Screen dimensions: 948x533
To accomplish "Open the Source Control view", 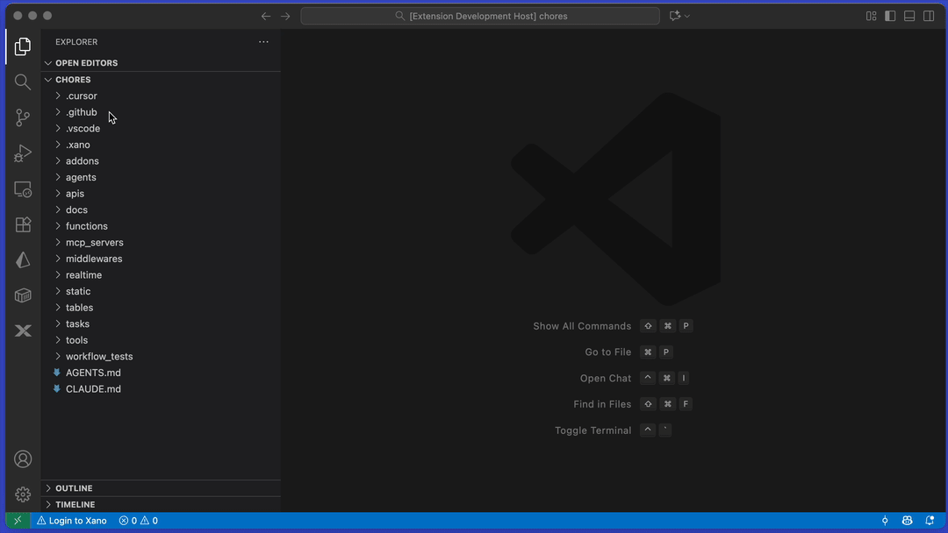I will pos(22,117).
